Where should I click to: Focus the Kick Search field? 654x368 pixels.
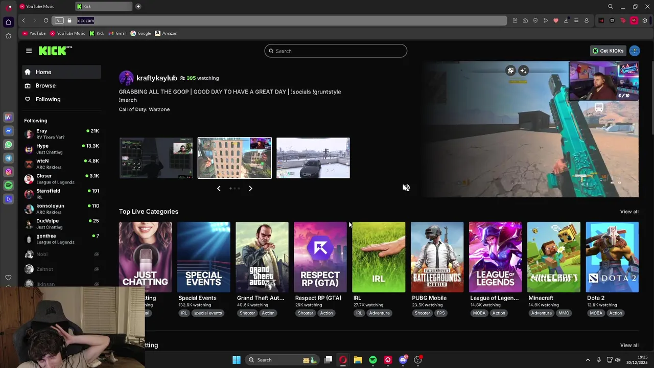coord(336,51)
